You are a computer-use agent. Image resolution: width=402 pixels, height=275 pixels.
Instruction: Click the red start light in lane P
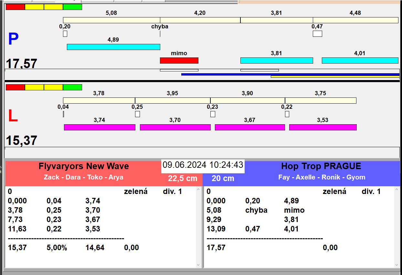tap(15, 7)
